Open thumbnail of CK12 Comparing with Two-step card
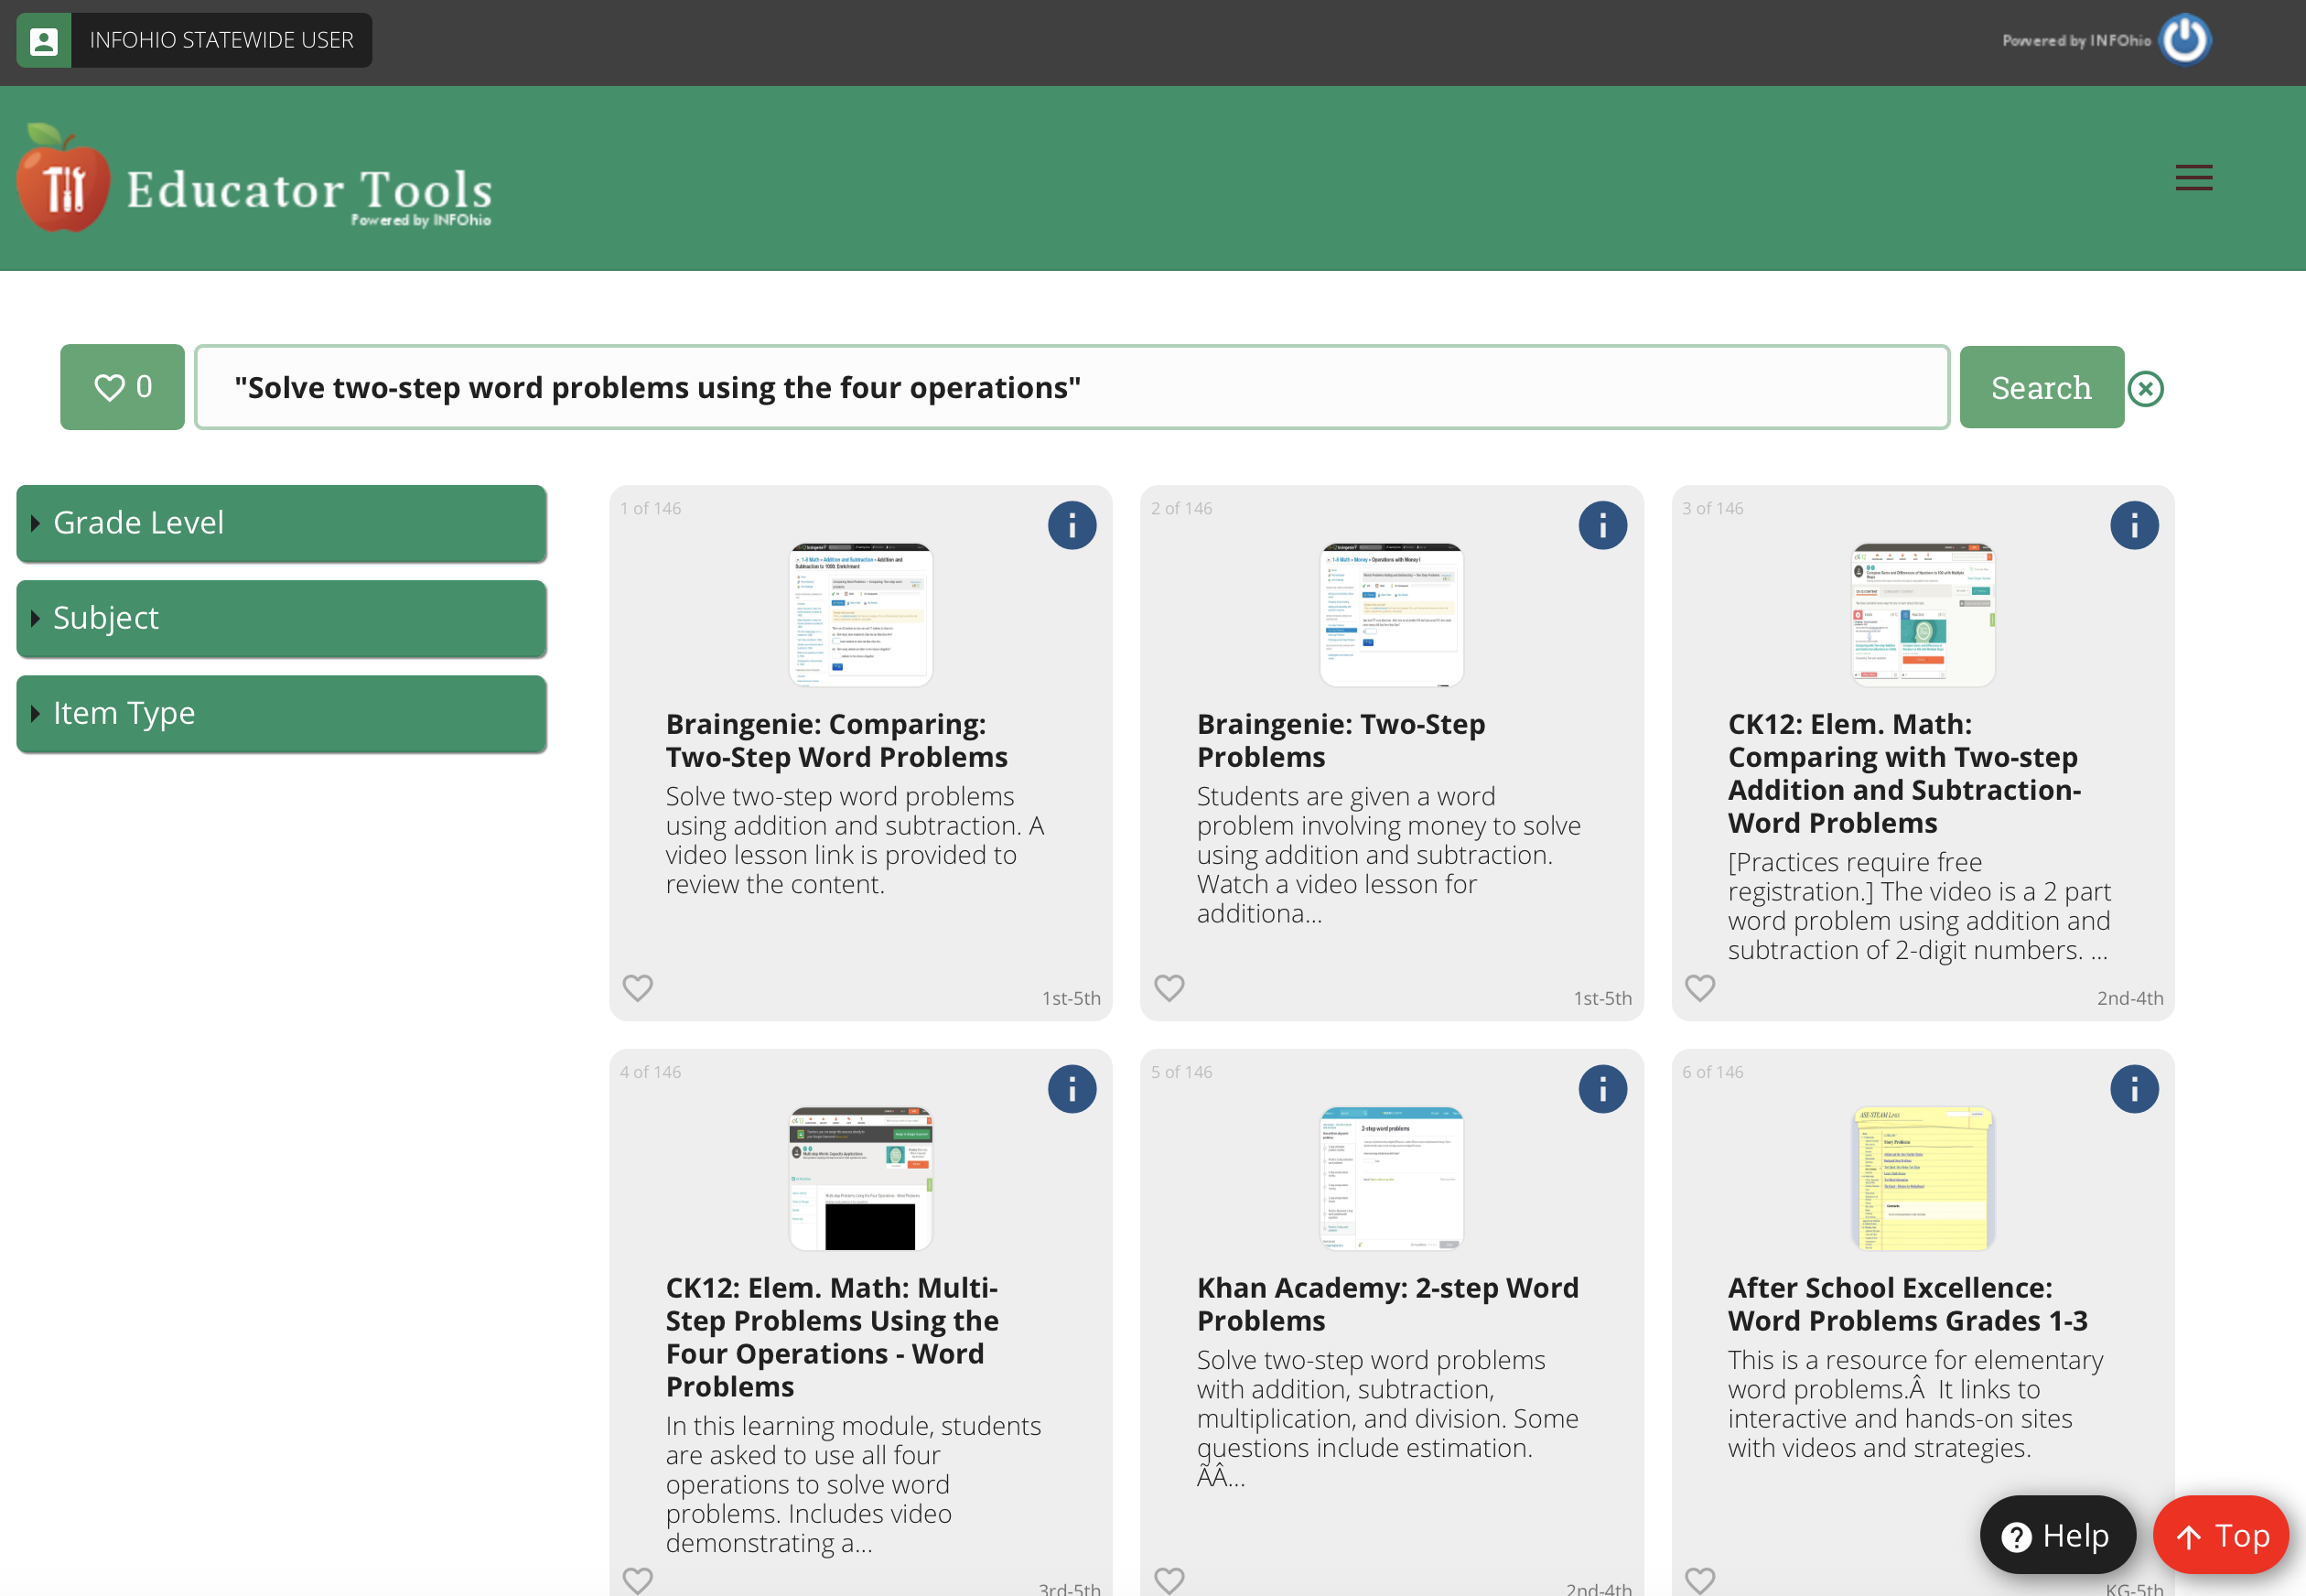Screen dimensions: 2306x1596 [x=1922, y=615]
